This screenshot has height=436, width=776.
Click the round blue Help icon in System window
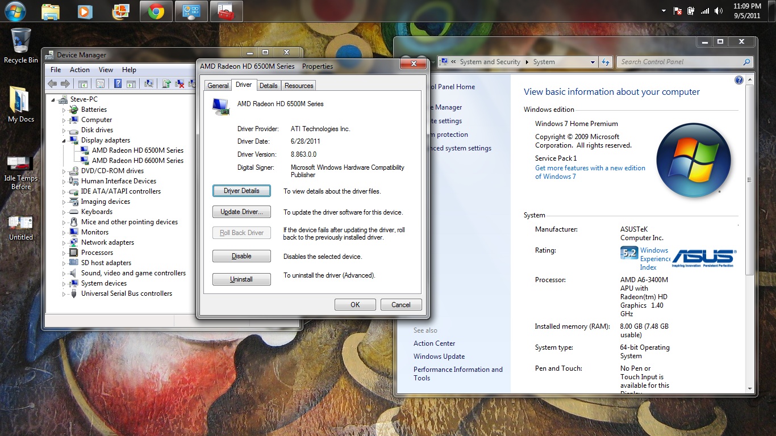tap(739, 80)
